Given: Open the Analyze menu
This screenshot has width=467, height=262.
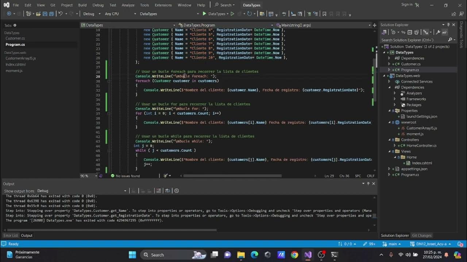Looking at the screenshot, I should tap(128, 5).
